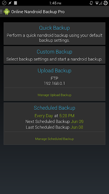Tap the Upload Backup heading
Screen dimensions: 109x194
(x=54, y=71)
